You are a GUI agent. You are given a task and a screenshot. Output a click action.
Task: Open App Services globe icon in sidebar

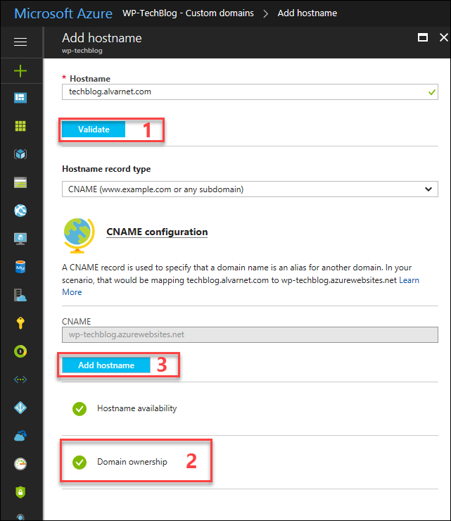[20, 211]
